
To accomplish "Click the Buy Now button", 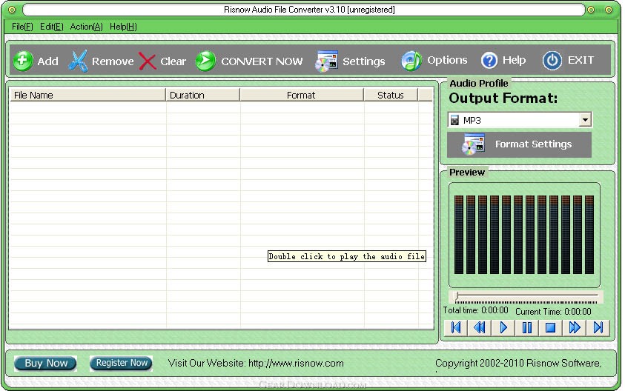I will pos(46,363).
